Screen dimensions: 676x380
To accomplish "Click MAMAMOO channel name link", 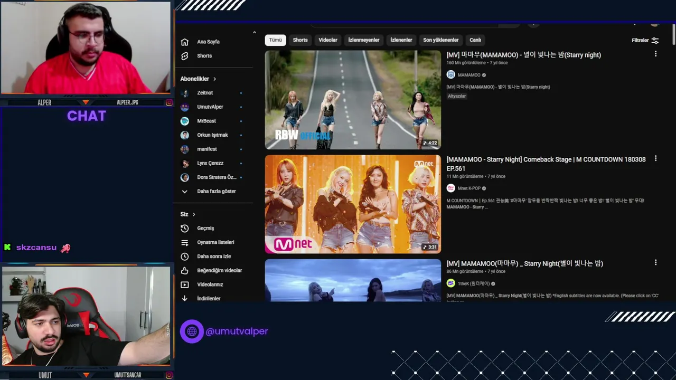I will coord(469,75).
